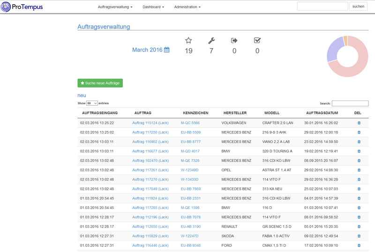The height and width of the screenshot is (252, 375).
Task: Open license plate EU-AB 3190 link
Action: (191, 226)
